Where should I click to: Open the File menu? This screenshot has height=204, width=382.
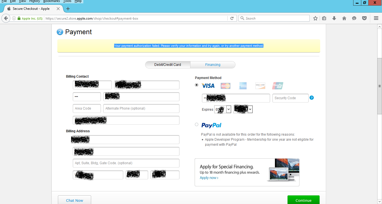click(x=4, y=1)
